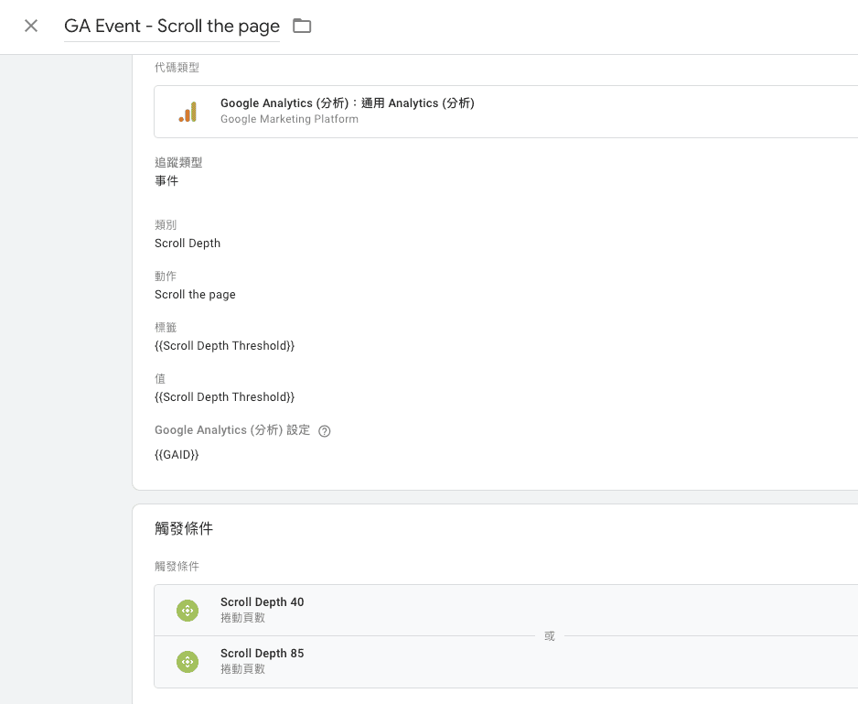858x704 pixels.
Task: Open help icon next to Google Analytics 設定
Action: [324, 431]
